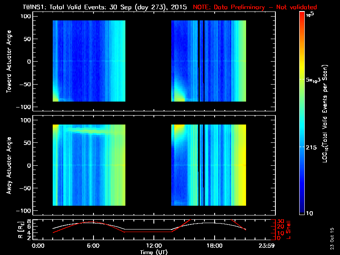Click the morning data block in Away panel
This screenshot has height=255, width=340.
tap(89, 165)
